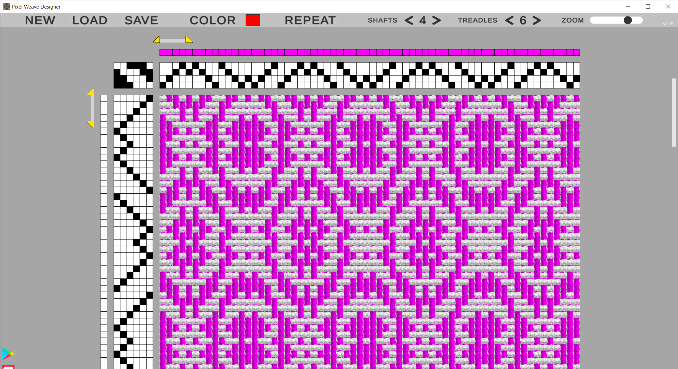LOAD an existing weave file
The image size is (678, 369).
pos(90,20)
